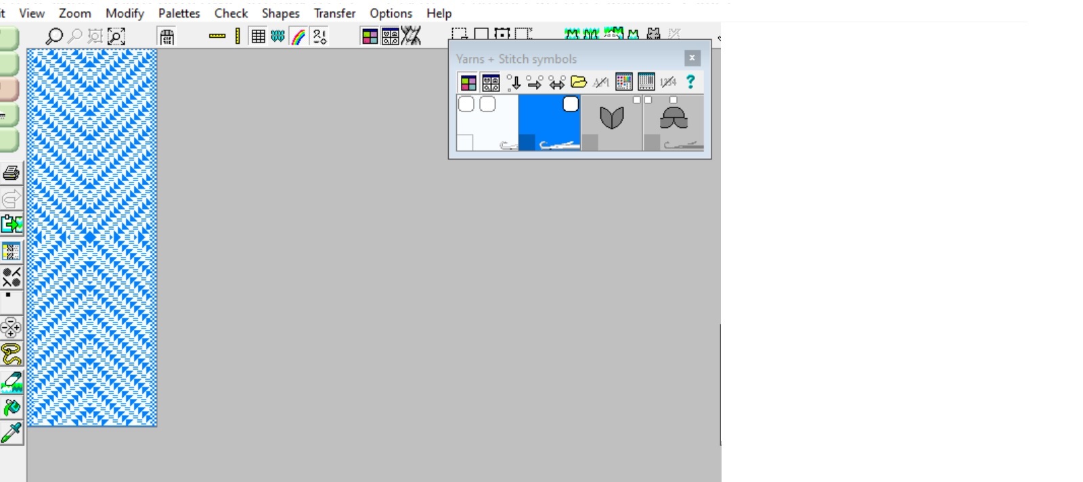Screen dimensions: 1083x482
Task: Select the four circles plus-minus tool
Action: 11,328
